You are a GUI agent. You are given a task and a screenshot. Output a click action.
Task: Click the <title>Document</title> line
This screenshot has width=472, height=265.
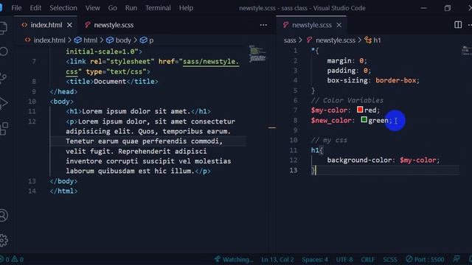point(112,82)
